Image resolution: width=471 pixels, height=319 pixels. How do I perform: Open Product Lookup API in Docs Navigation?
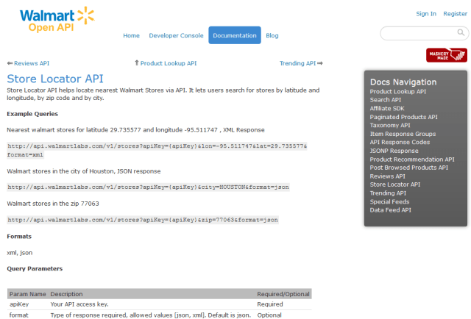(397, 92)
